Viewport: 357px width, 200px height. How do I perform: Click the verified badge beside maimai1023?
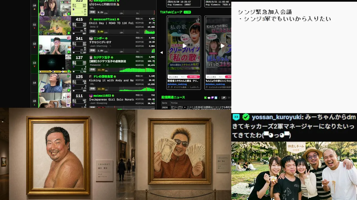click(113, 96)
